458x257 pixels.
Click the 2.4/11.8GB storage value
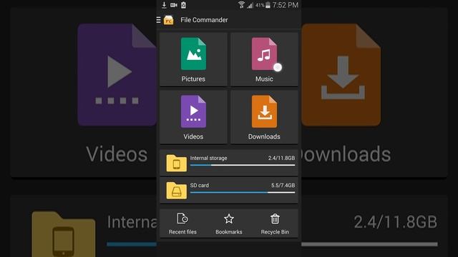coord(281,158)
